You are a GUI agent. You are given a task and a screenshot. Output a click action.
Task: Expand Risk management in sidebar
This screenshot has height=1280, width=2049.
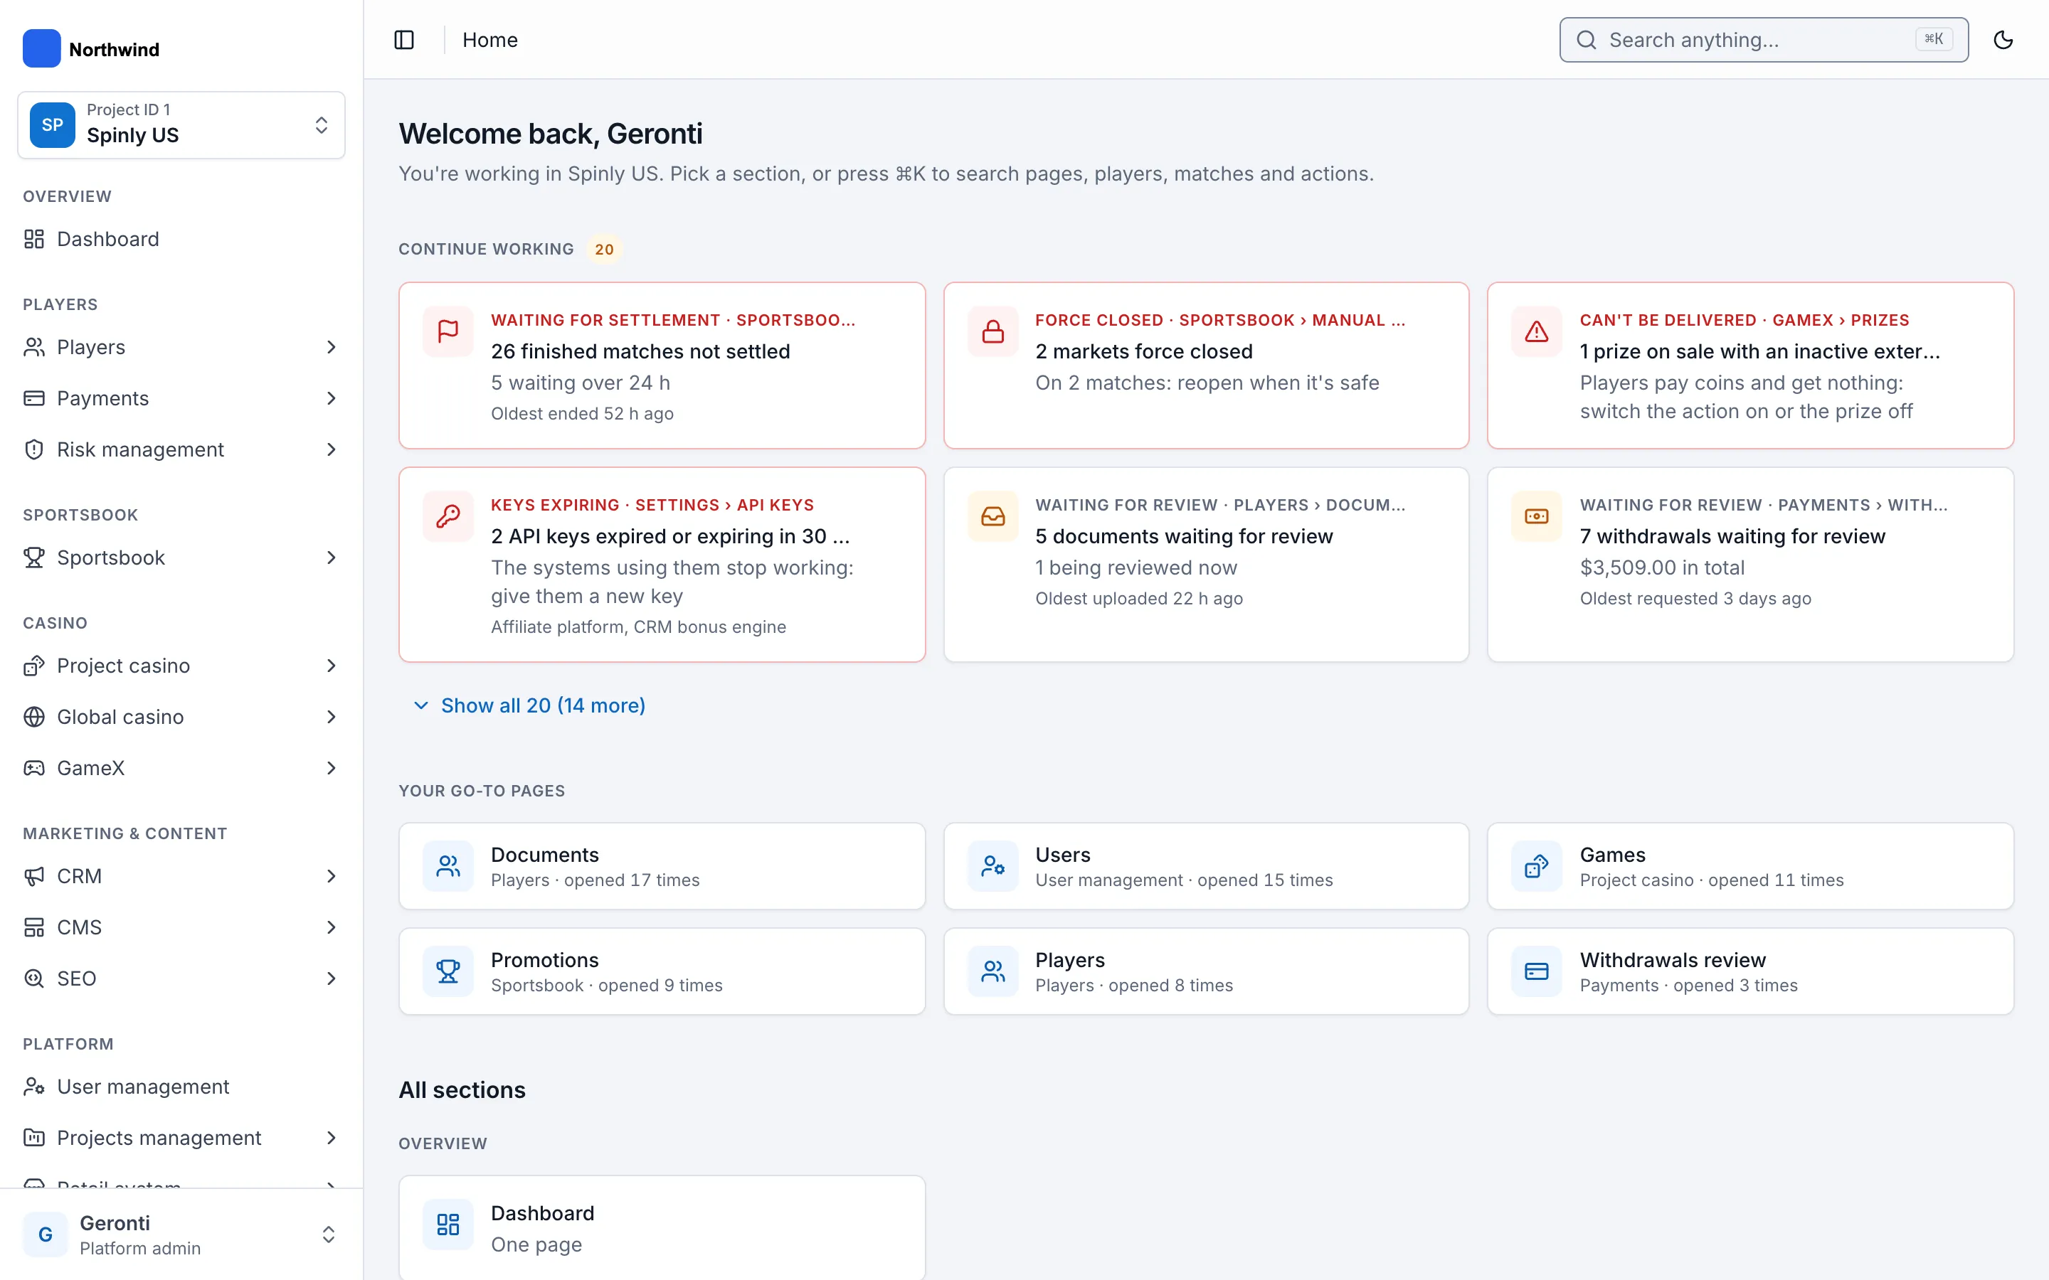pos(181,449)
